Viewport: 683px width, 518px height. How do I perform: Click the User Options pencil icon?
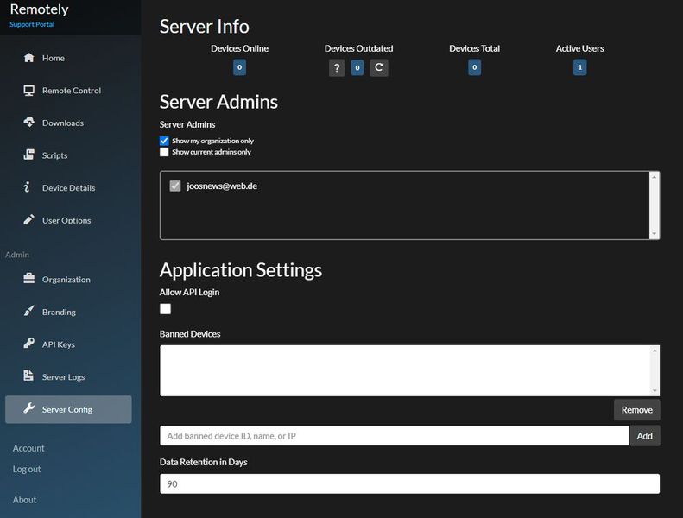[28, 219]
